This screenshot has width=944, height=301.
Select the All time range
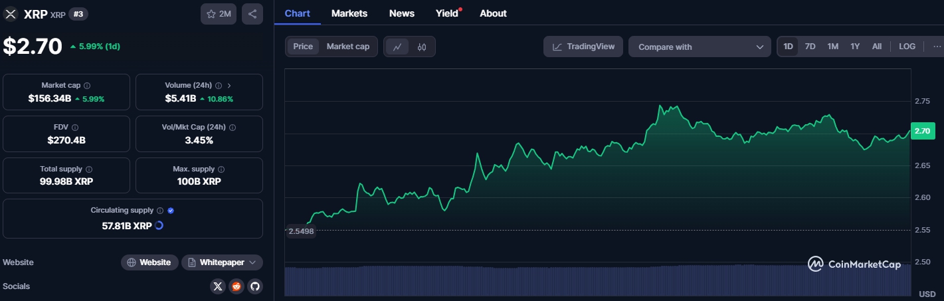pyautogui.click(x=877, y=47)
